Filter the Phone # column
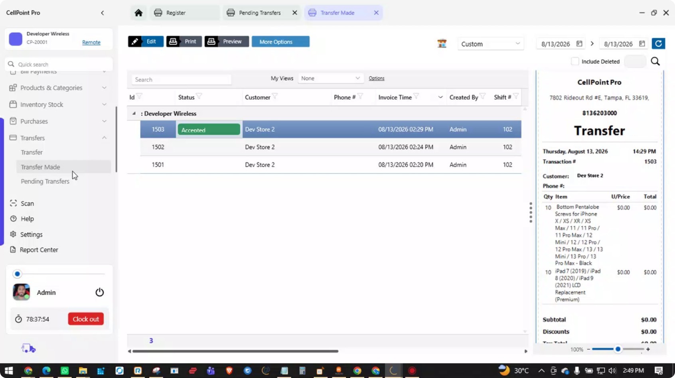675x378 pixels. [x=360, y=96]
